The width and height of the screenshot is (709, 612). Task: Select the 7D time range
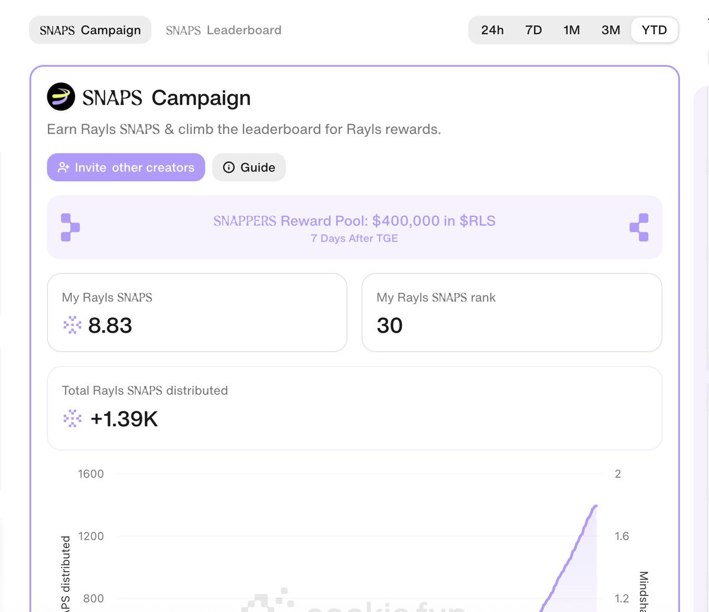tap(533, 30)
